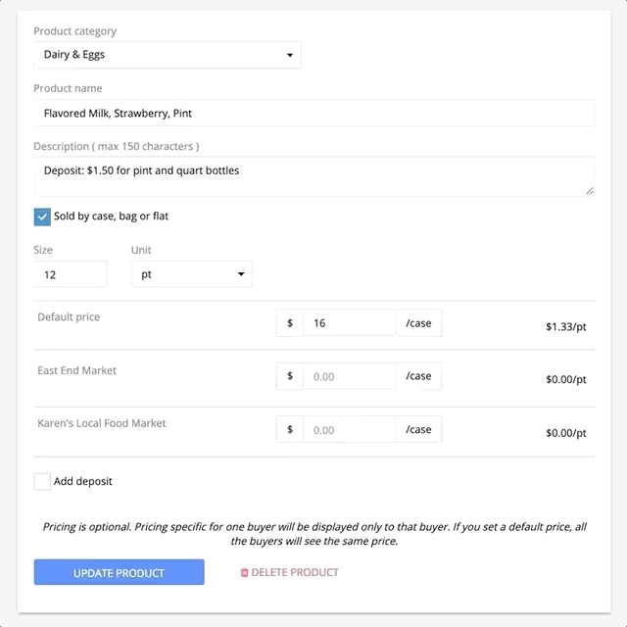The image size is (627, 627).
Task: Click the dollar sign in Default price
Action: (x=290, y=323)
